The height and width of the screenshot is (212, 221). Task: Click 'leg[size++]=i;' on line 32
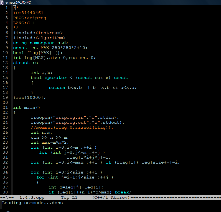coord(161,162)
